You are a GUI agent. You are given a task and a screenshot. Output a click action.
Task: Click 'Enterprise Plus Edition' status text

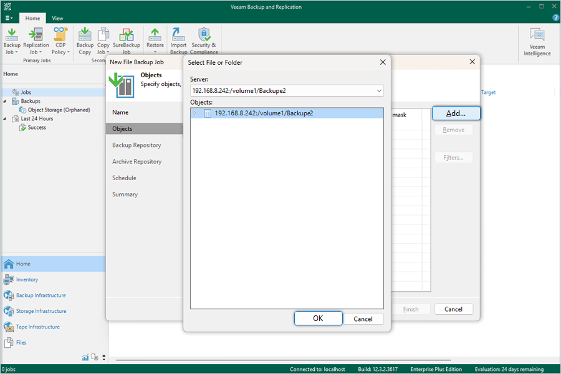(436, 370)
